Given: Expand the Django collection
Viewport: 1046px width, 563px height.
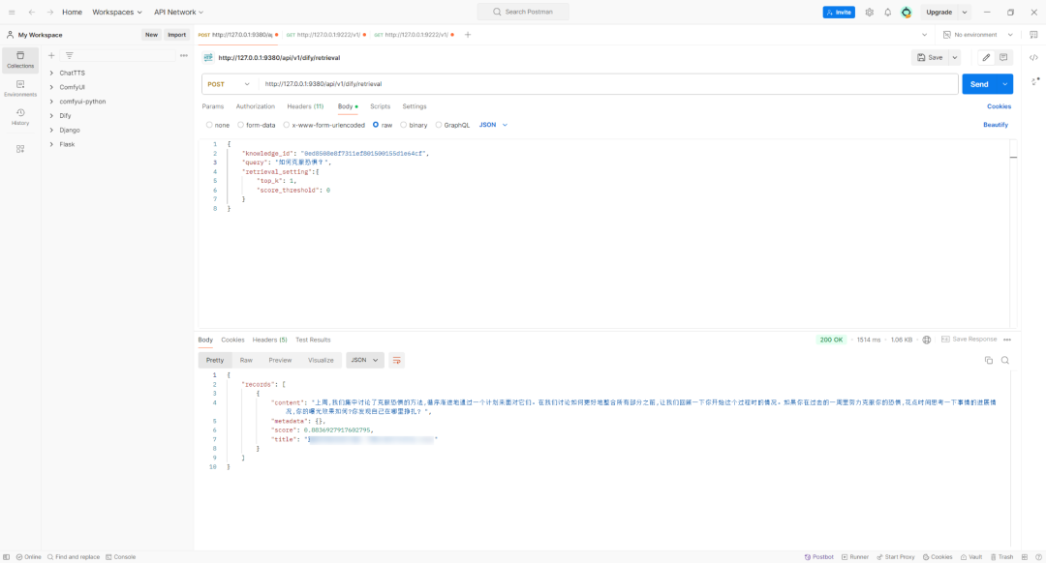Looking at the screenshot, I should pos(51,130).
